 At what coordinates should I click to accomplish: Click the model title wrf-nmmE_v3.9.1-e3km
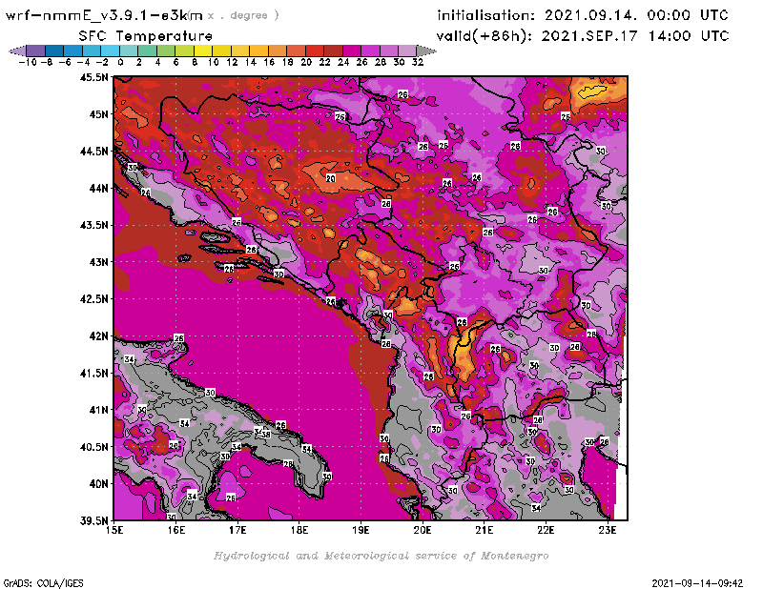coord(104,15)
